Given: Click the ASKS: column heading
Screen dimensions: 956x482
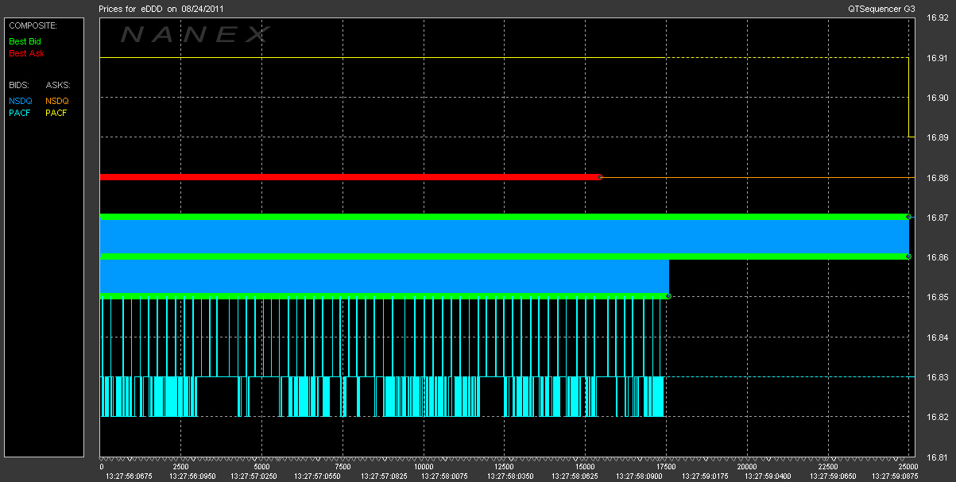Looking at the screenshot, I should click(58, 84).
